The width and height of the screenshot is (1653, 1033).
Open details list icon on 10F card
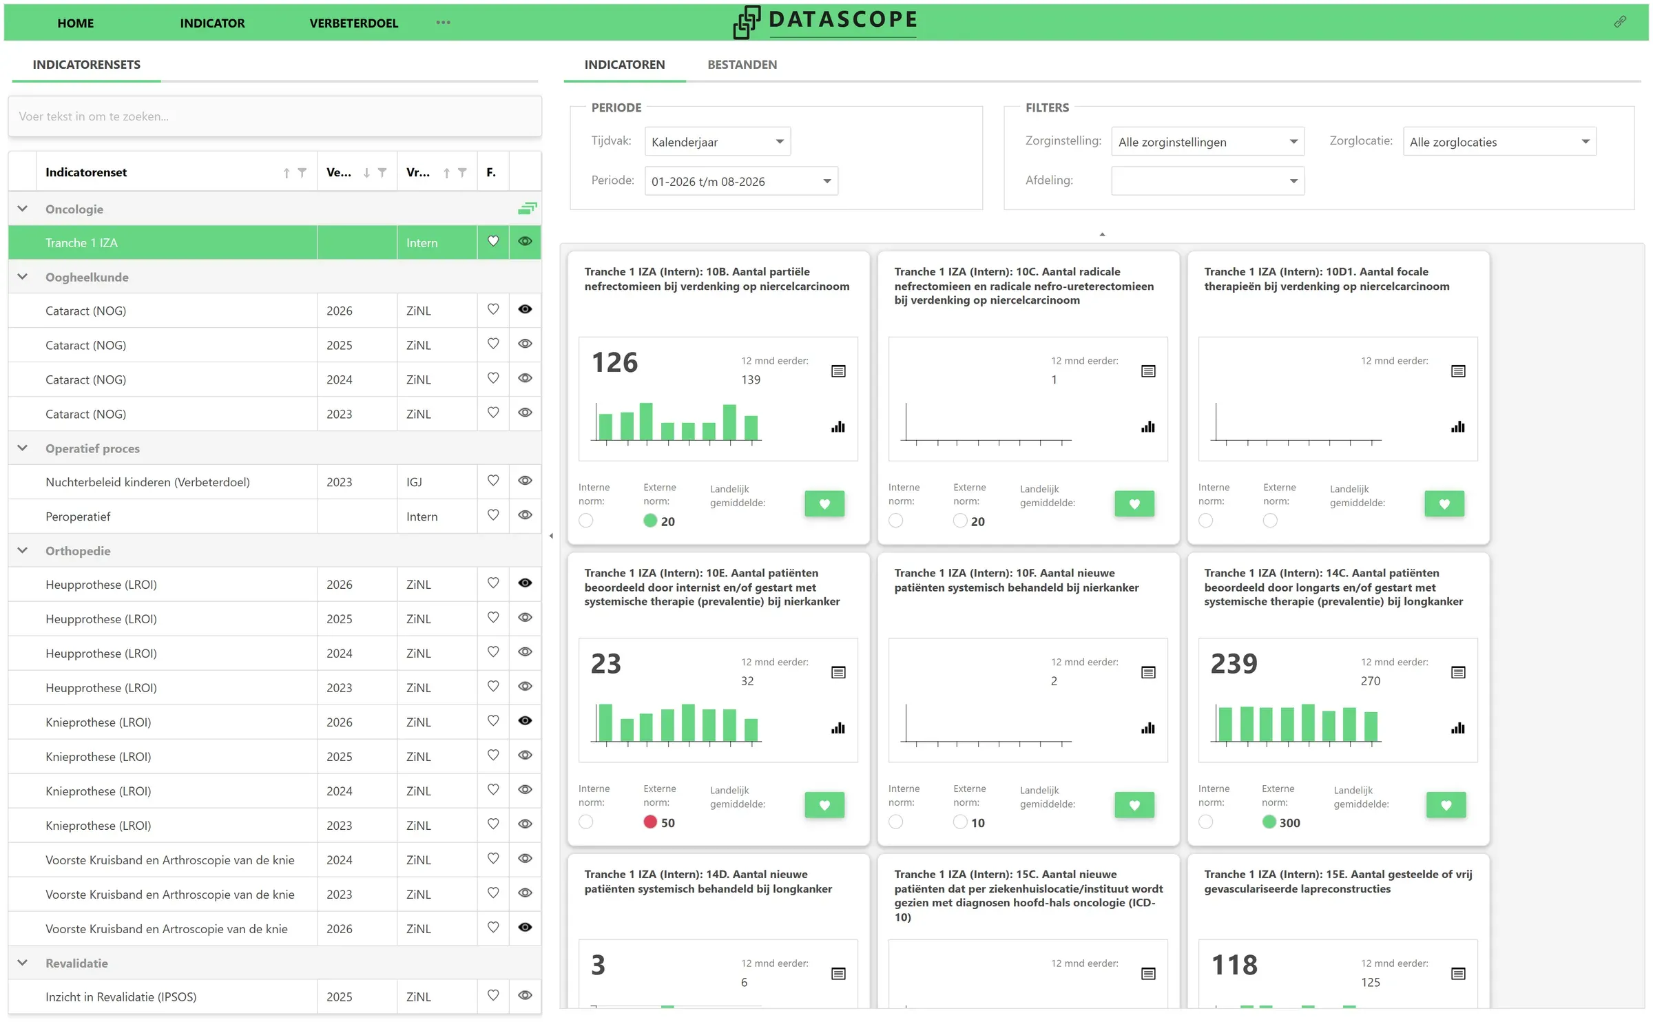[1148, 673]
